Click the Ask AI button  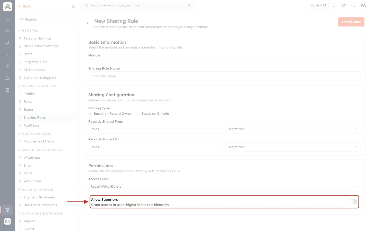pos(318,5)
